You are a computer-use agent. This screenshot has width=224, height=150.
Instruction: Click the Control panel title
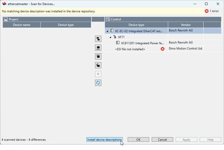click(116, 19)
